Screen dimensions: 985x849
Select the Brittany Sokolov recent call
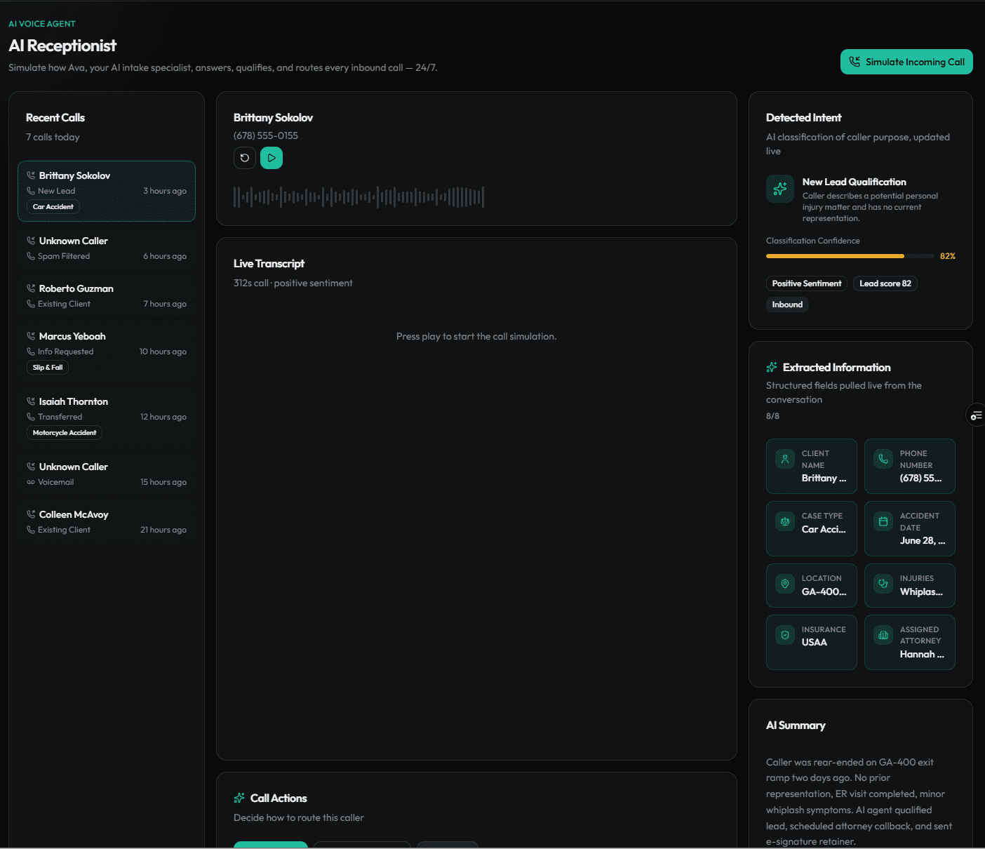[107, 192]
